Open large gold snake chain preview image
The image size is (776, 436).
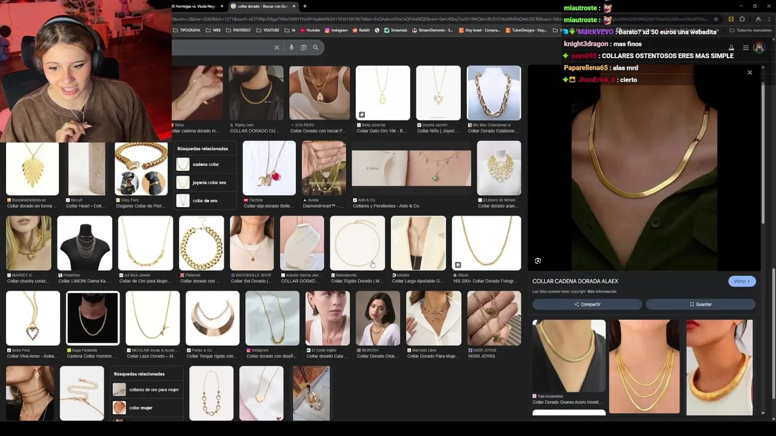[644, 168]
